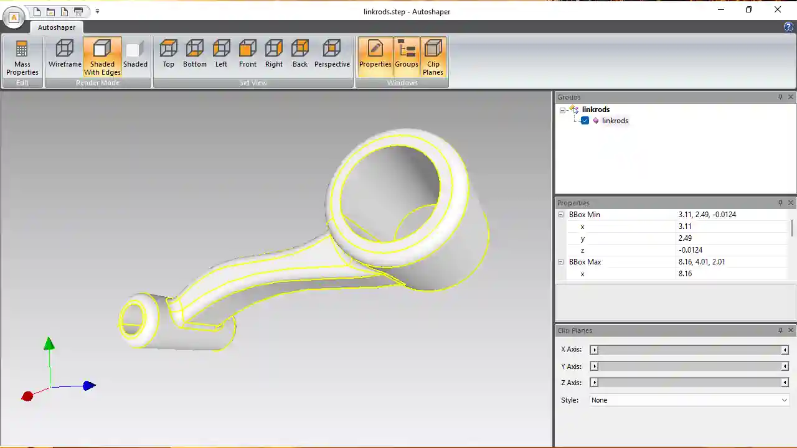Viewport: 797px width, 448px height.
Task: Click the Help question mark button
Action: pyautogui.click(x=788, y=27)
